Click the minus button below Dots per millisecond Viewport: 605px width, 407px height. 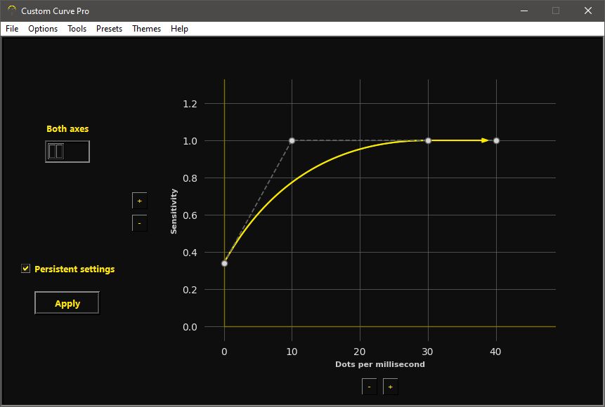pos(369,387)
